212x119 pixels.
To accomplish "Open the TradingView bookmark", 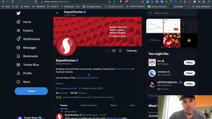I will 70,7.
